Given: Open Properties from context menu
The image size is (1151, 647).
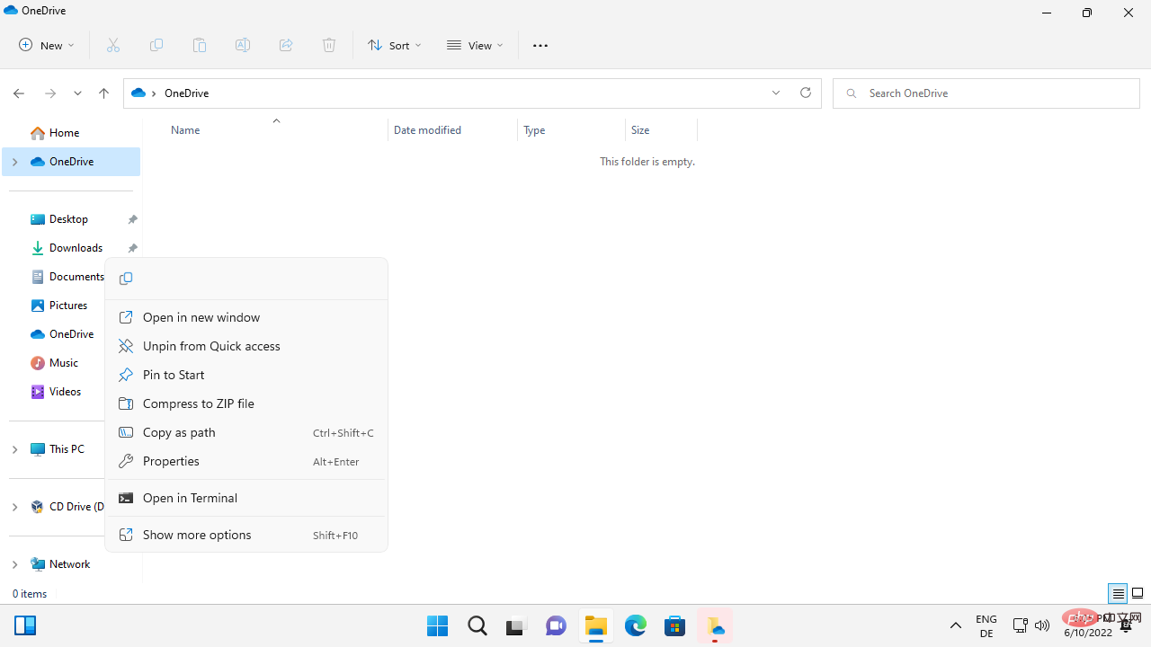Looking at the screenshot, I should point(246,461).
